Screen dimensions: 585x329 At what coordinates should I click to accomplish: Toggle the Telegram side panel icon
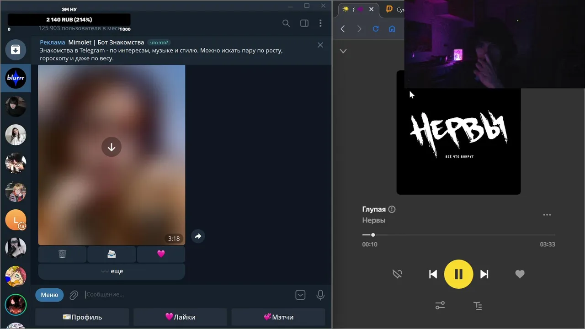tap(304, 23)
